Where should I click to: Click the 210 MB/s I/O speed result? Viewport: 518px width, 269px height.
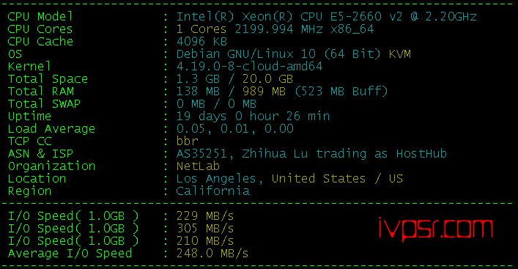point(205,241)
